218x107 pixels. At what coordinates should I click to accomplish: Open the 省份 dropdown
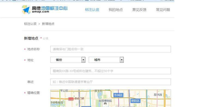68,60
